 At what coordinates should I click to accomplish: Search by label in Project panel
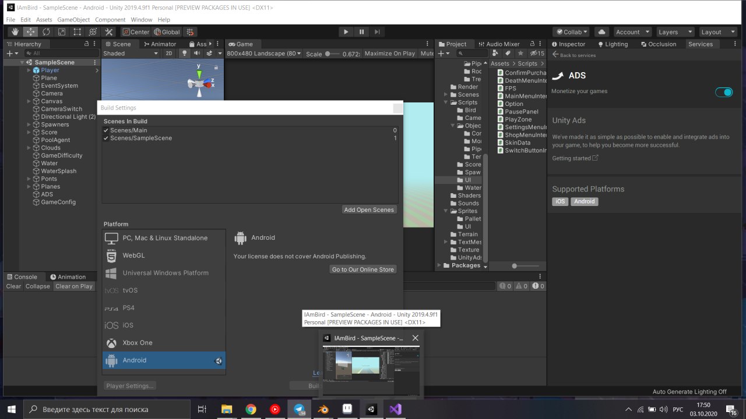point(508,53)
